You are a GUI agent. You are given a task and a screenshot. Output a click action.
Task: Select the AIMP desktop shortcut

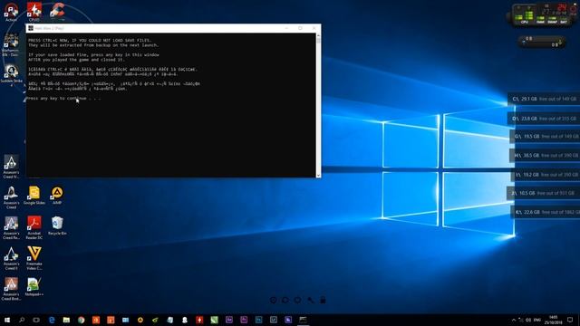[x=57, y=196]
